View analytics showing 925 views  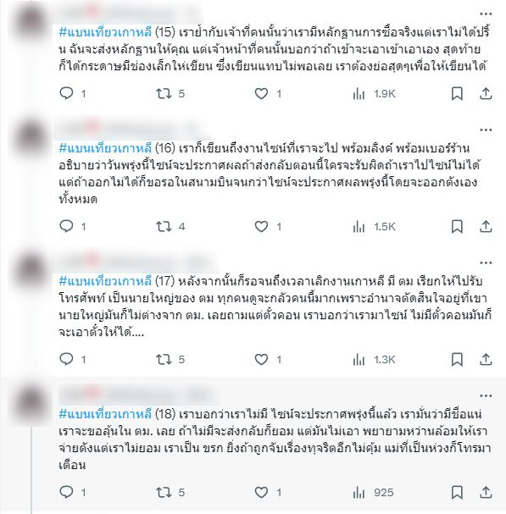click(373, 492)
